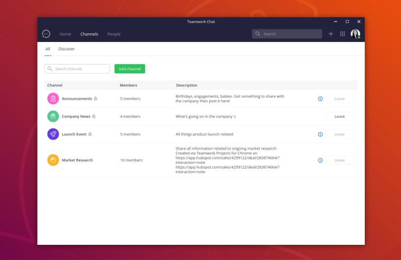
Task: Open the Company News channel avatar icon
Action: [53, 116]
